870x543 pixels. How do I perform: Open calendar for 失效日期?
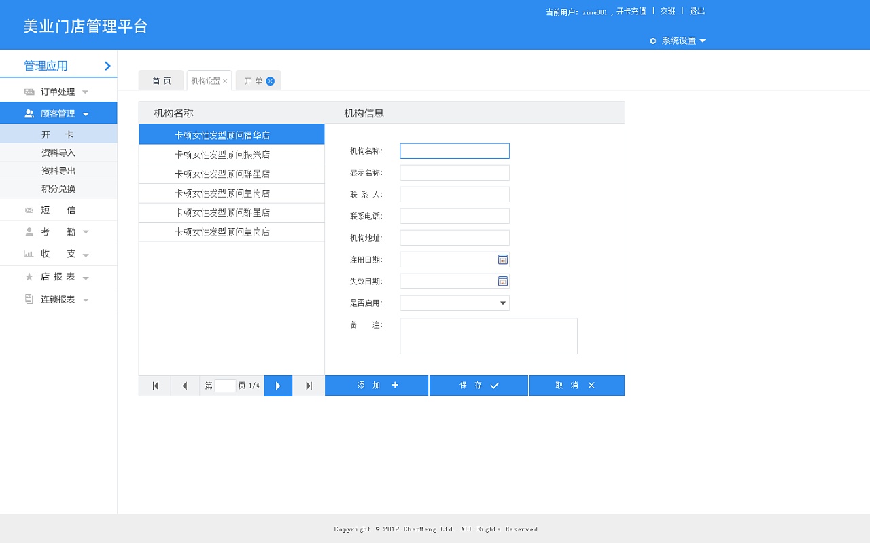click(503, 281)
